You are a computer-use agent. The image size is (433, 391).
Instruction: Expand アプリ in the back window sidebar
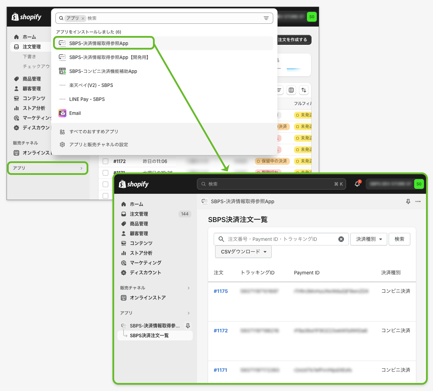click(x=47, y=168)
